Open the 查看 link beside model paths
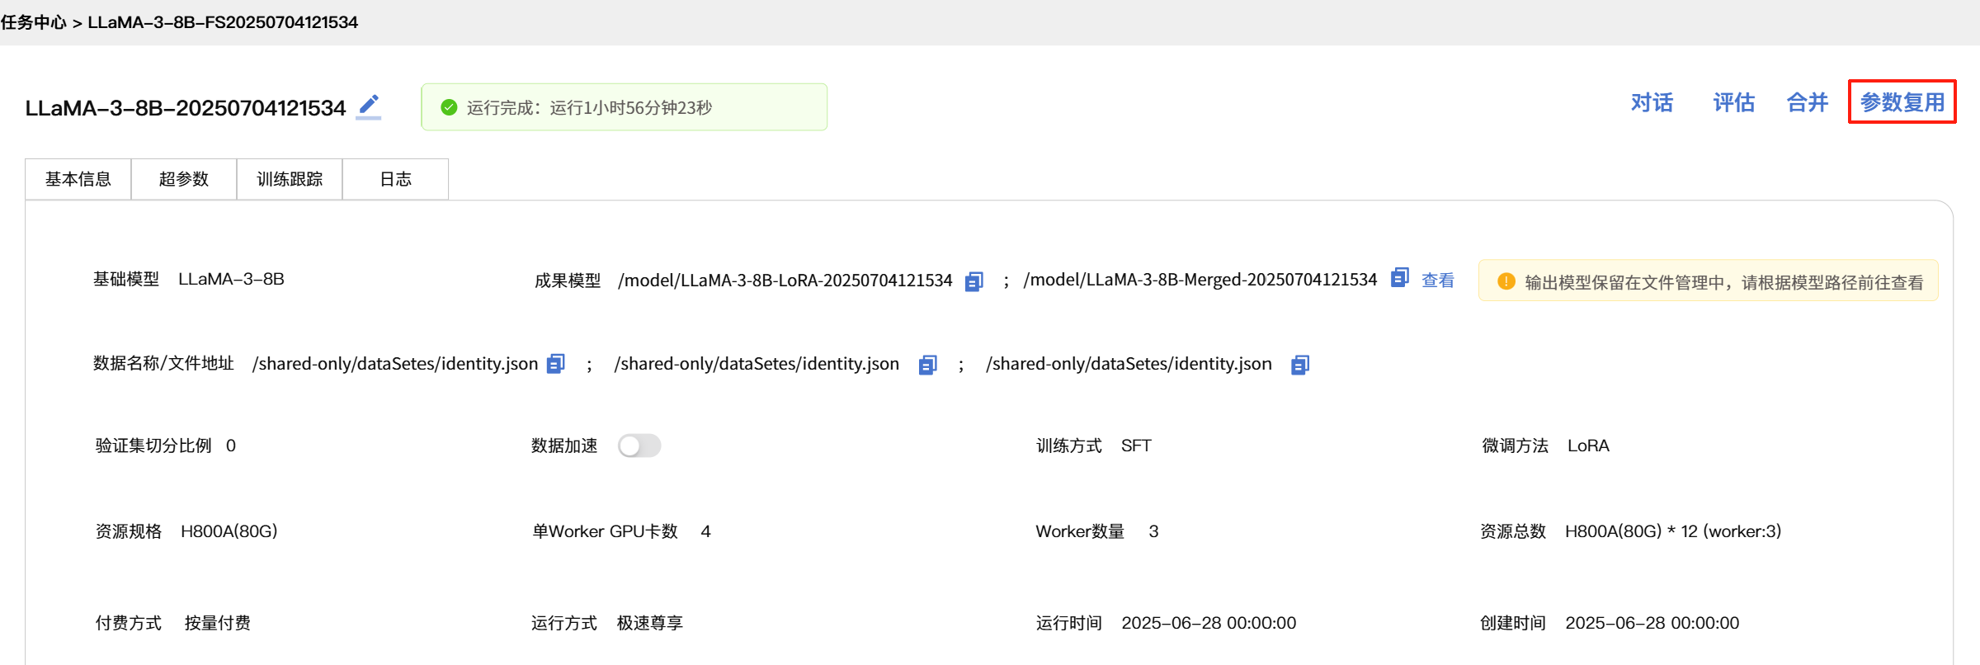Screen dimensions: 1980x665 (x=1438, y=281)
